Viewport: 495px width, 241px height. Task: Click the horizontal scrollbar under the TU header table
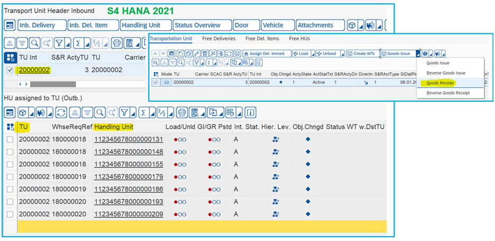(53, 84)
